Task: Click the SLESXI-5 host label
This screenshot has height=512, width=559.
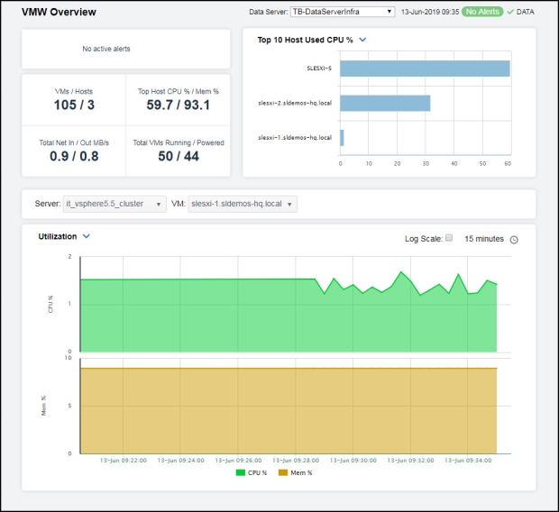Action: [319, 69]
